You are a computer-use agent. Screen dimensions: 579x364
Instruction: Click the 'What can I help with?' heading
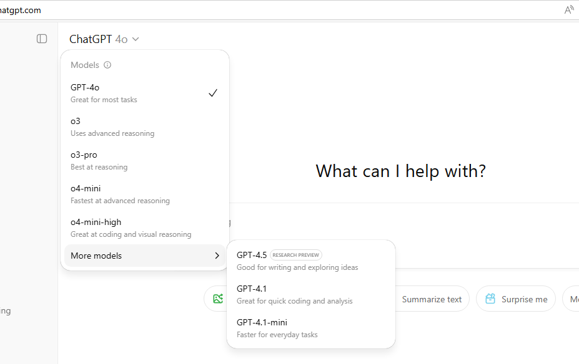[400, 171]
